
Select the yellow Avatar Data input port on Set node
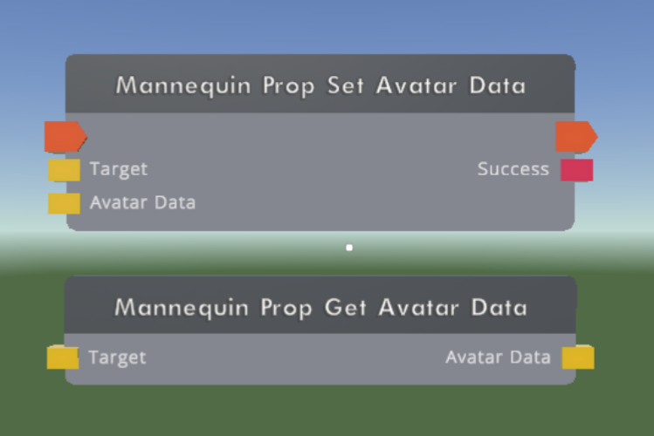[x=65, y=203]
